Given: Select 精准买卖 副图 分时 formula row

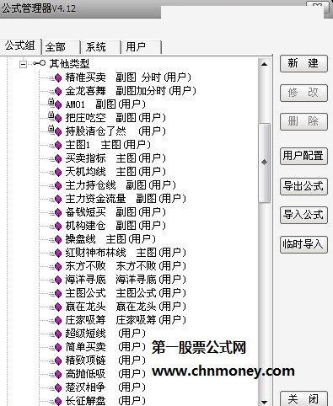Looking at the screenshot, I should point(128,77).
